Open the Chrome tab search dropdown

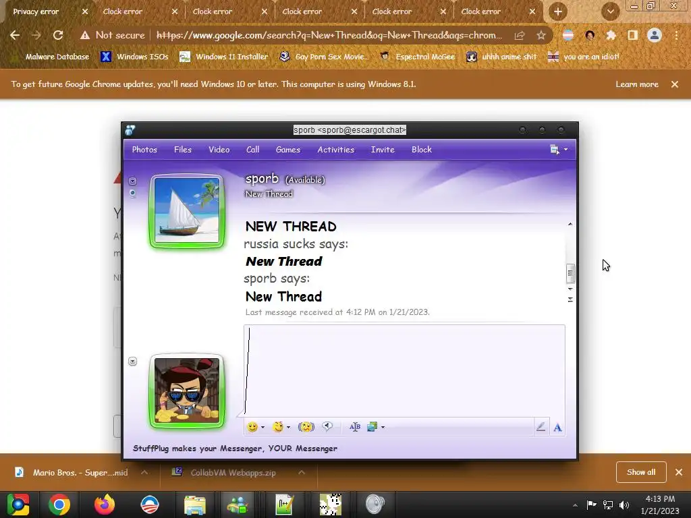click(x=610, y=11)
